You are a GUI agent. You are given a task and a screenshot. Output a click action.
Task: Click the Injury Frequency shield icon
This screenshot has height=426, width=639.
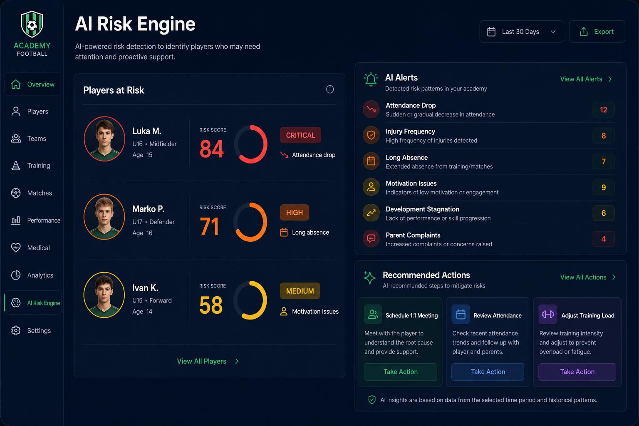click(x=371, y=135)
